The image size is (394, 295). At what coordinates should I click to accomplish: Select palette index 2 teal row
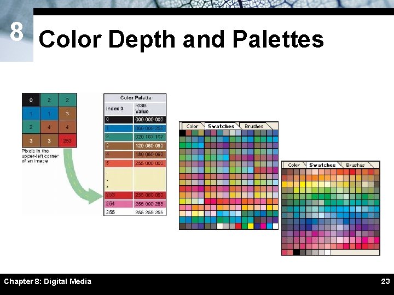click(135, 137)
